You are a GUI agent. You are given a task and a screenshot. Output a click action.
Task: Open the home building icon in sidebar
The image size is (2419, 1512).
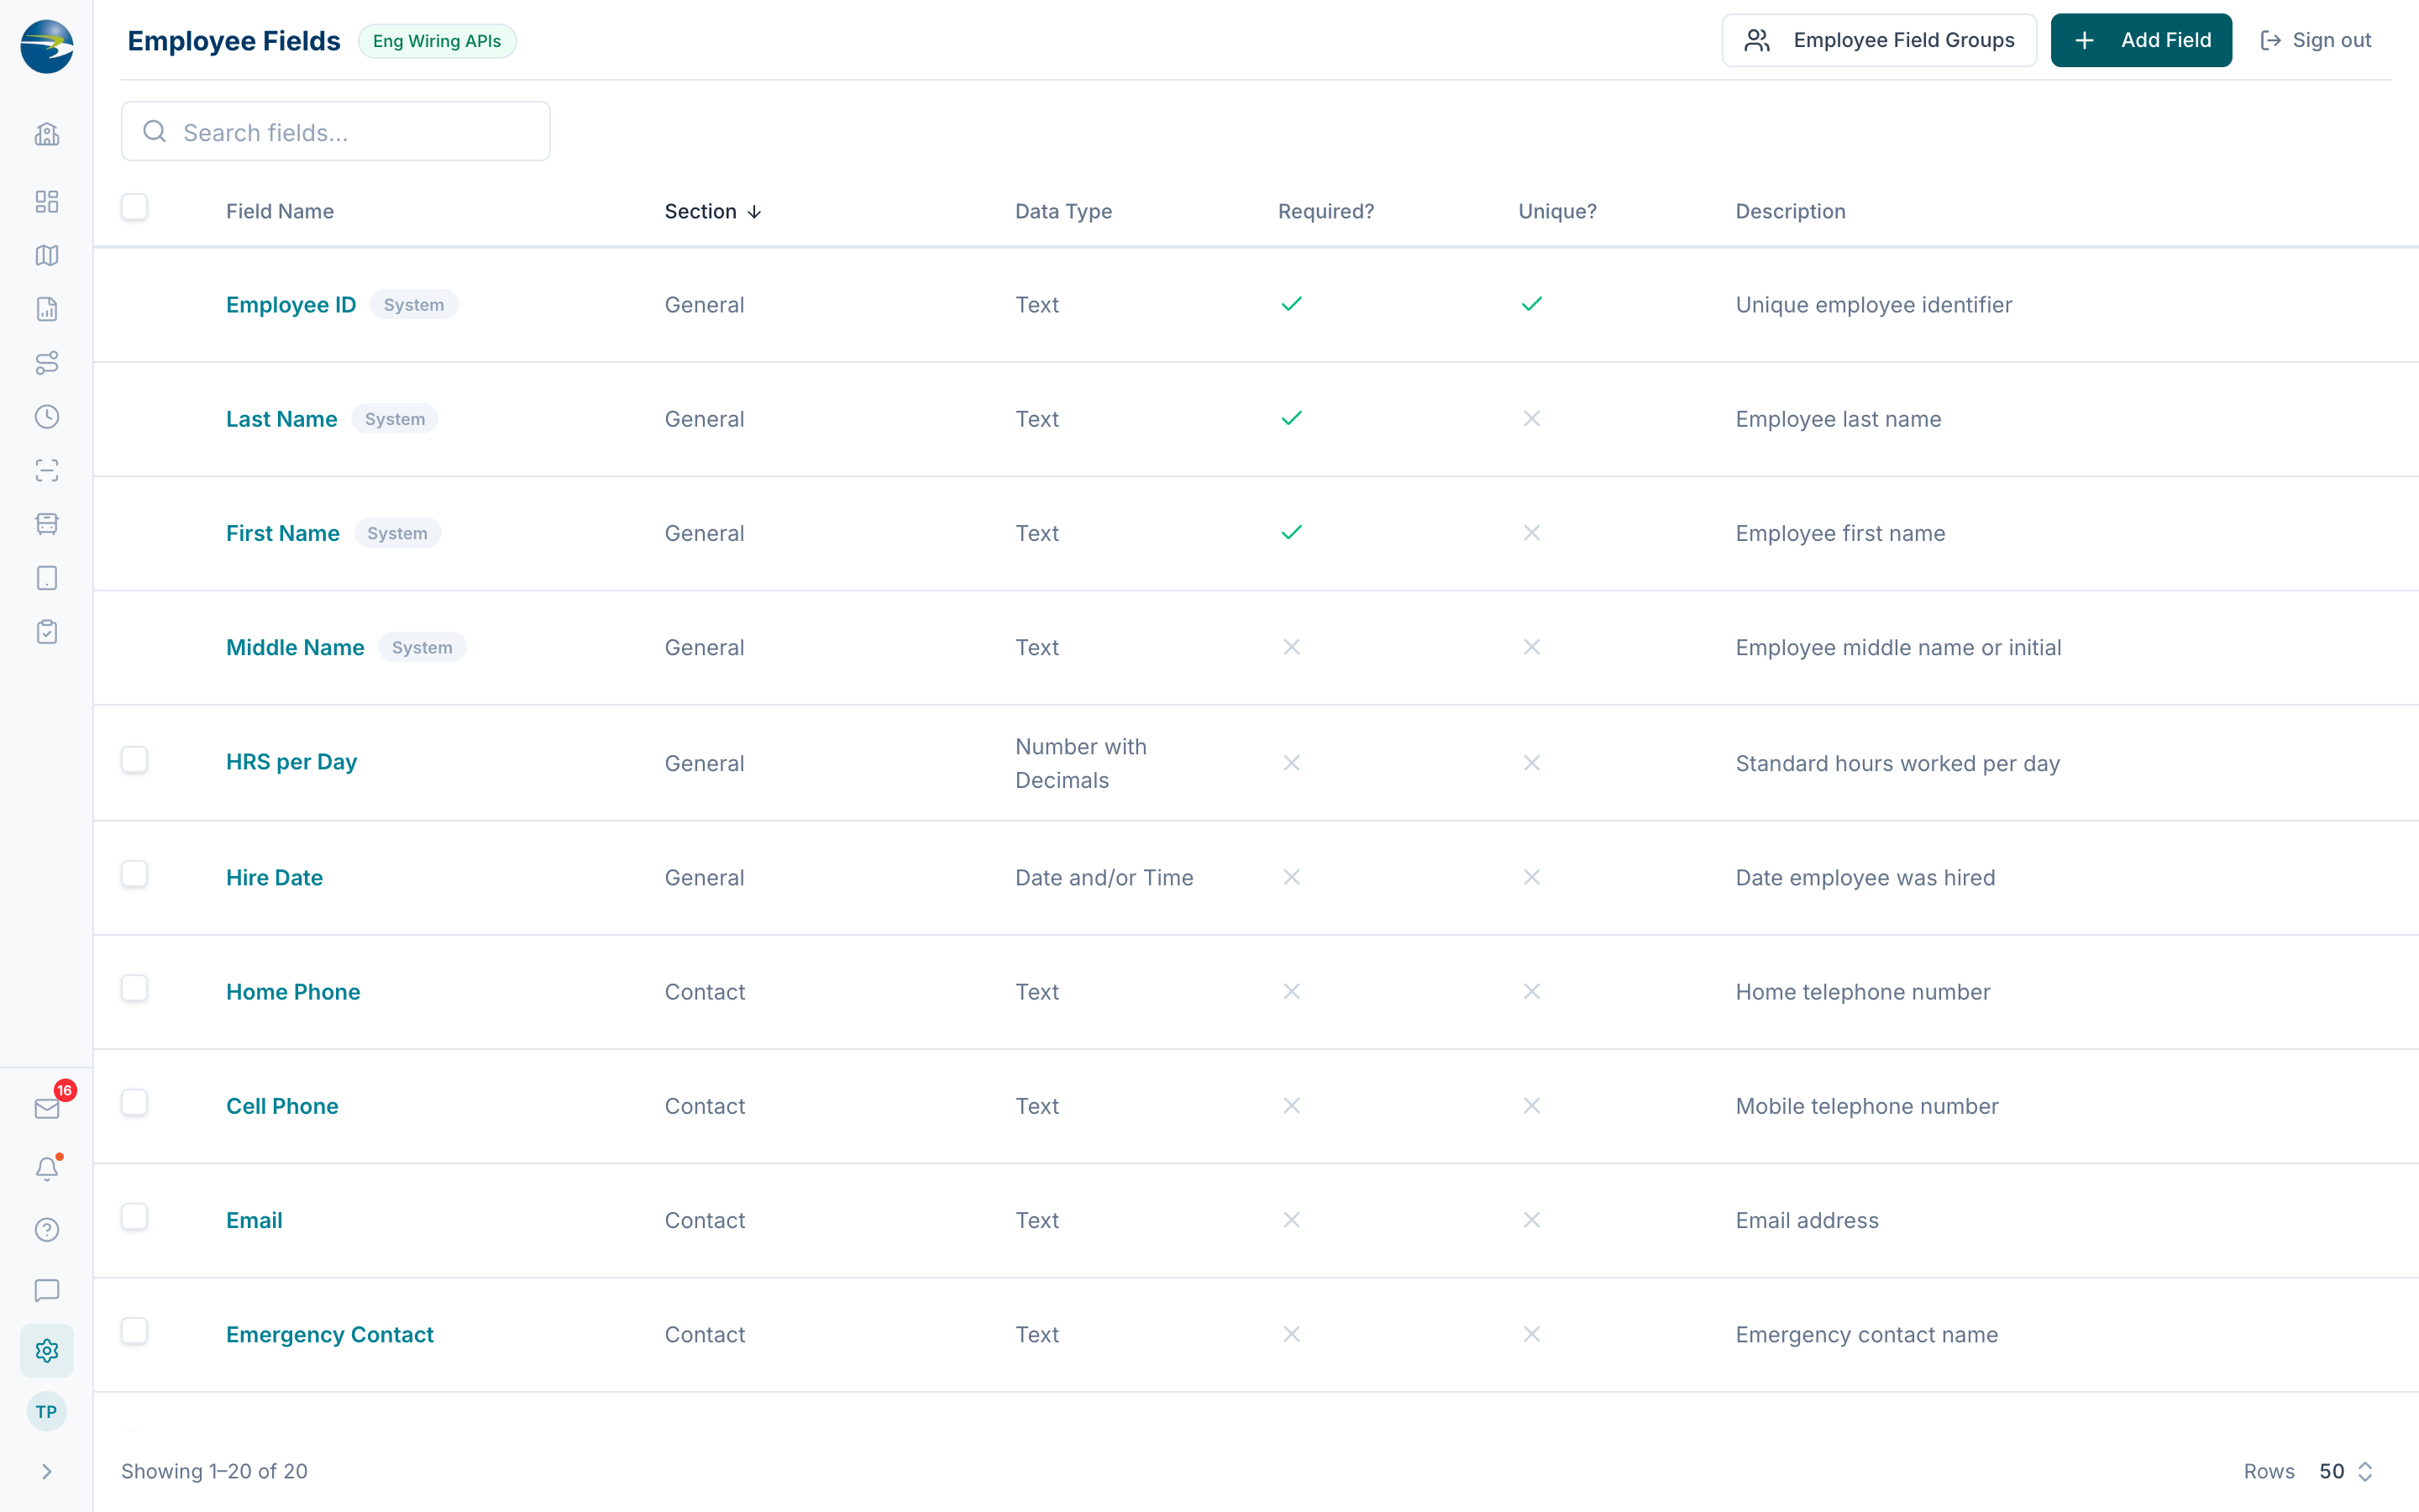[47, 134]
